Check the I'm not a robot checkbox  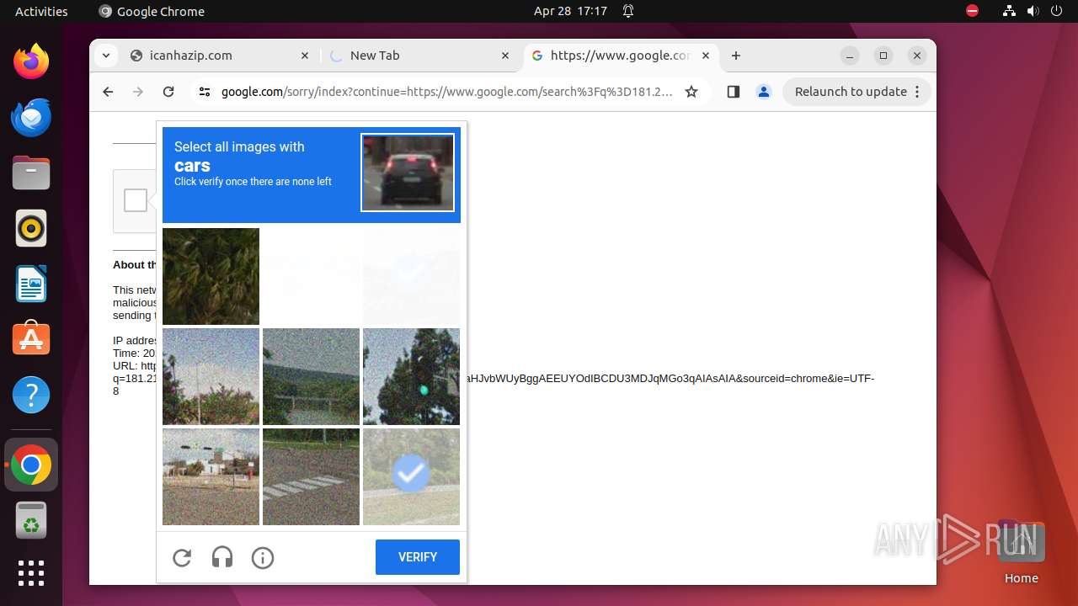tap(136, 200)
